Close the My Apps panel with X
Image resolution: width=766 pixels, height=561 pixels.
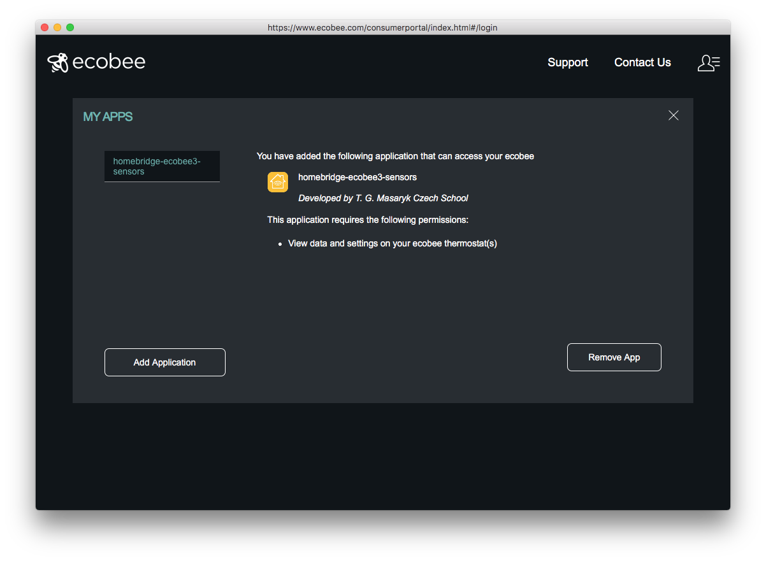pos(674,115)
